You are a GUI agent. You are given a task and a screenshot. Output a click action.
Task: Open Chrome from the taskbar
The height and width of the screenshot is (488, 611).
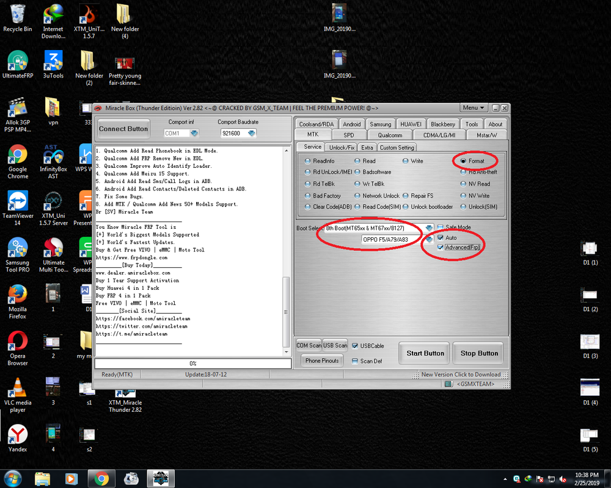coord(101,479)
